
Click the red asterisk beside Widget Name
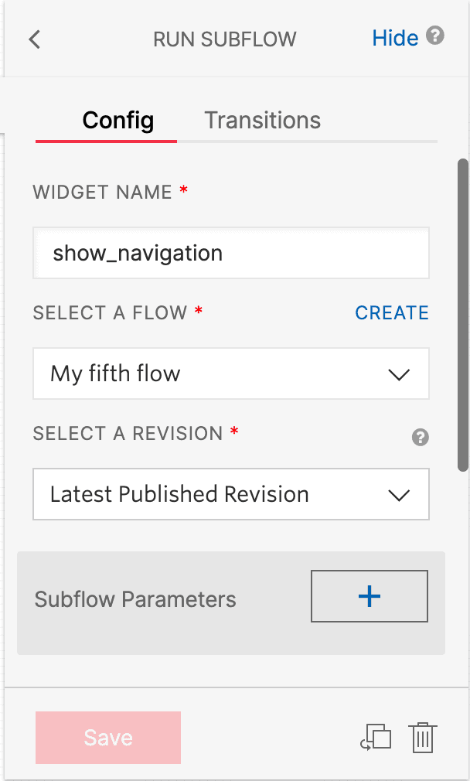click(182, 189)
